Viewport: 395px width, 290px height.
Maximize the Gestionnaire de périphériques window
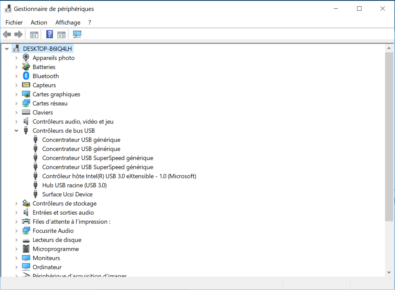[359, 9]
